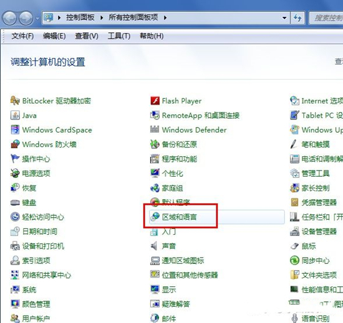Open the 键盘 keyboard icon
Image resolution: width=343 pixels, height=323 pixels.
pyautogui.click(x=15, y=203)
